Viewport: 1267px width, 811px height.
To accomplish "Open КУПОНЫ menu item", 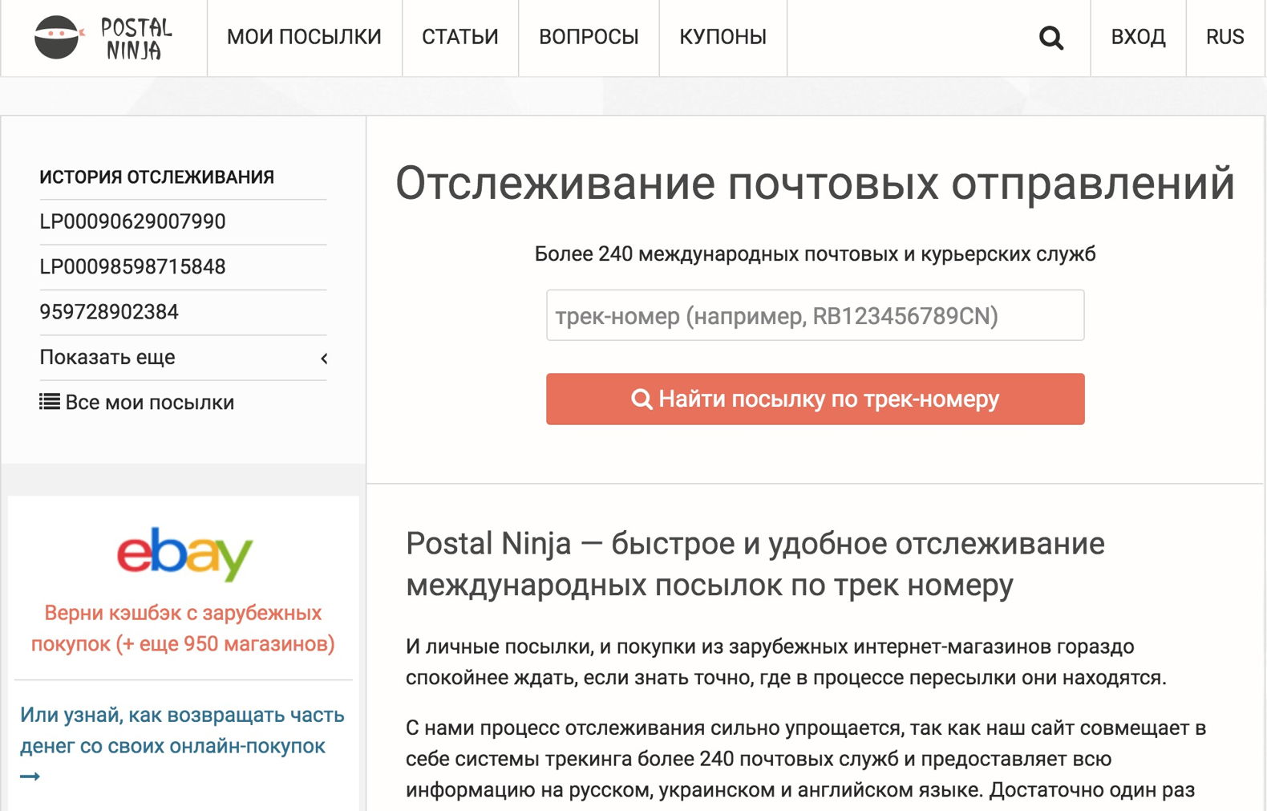I will 723,37.
